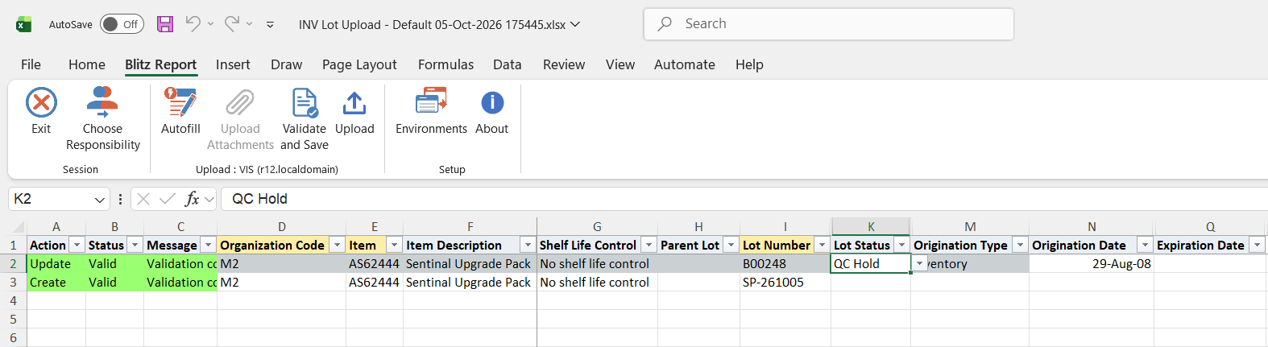1268x347 pixels.
Task: Open the Status column filter
Action: (135, 245)
